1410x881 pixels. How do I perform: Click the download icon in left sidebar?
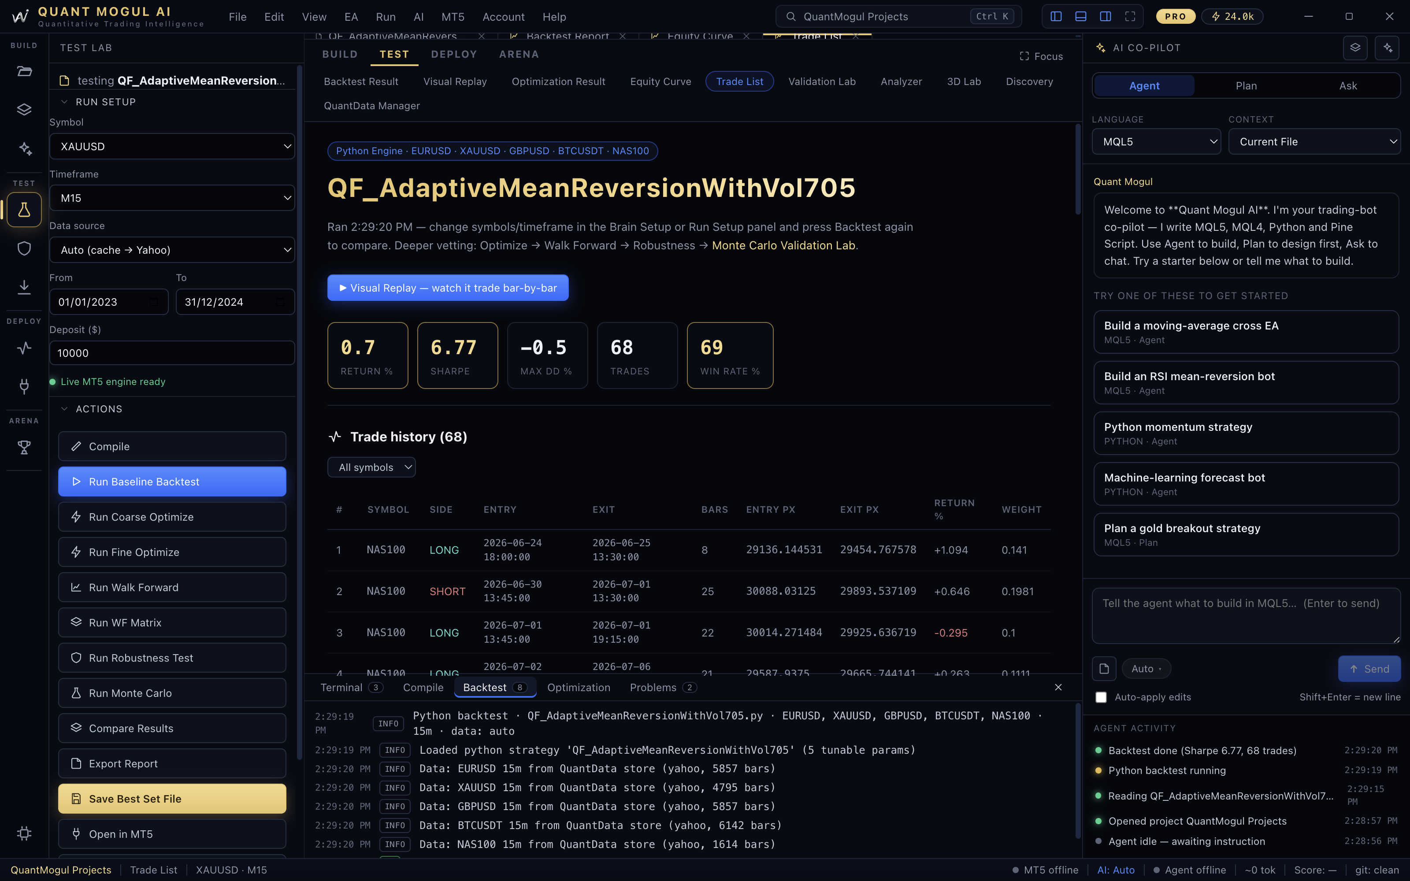click(24, 287)
